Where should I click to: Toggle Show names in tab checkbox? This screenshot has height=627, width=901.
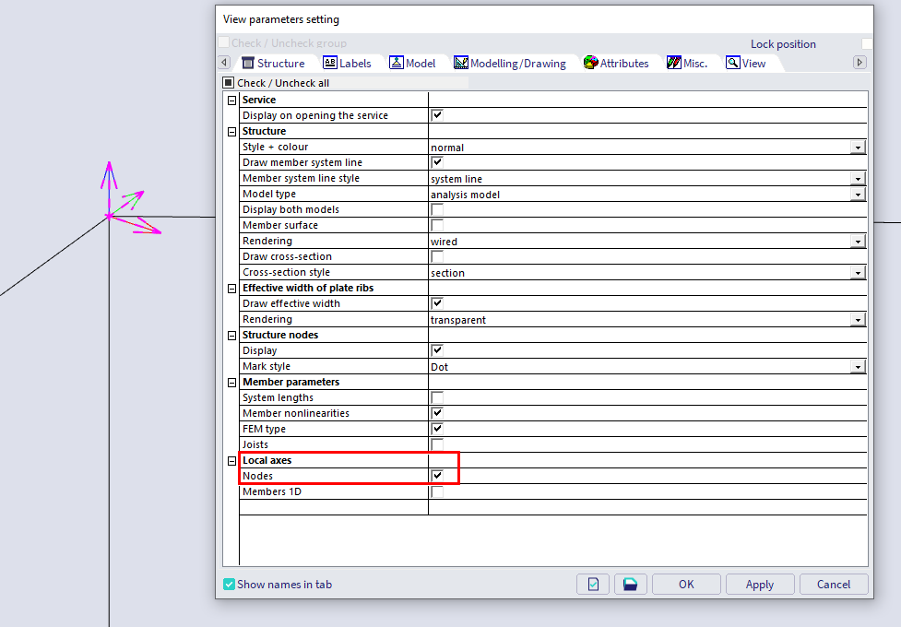[229, 584]
